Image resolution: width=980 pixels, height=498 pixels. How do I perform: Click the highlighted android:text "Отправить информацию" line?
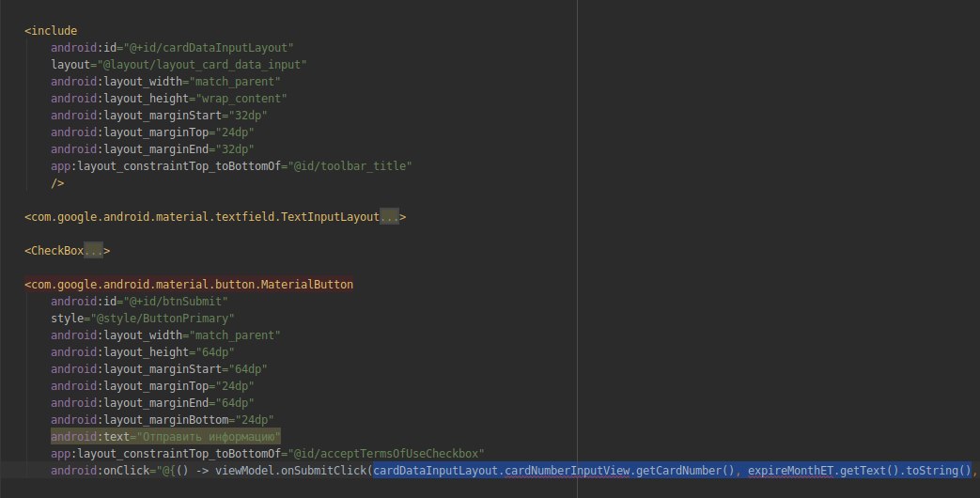(x=165, y=436)
